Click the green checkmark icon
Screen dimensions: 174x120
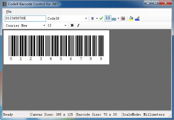[x=101, y=18]
